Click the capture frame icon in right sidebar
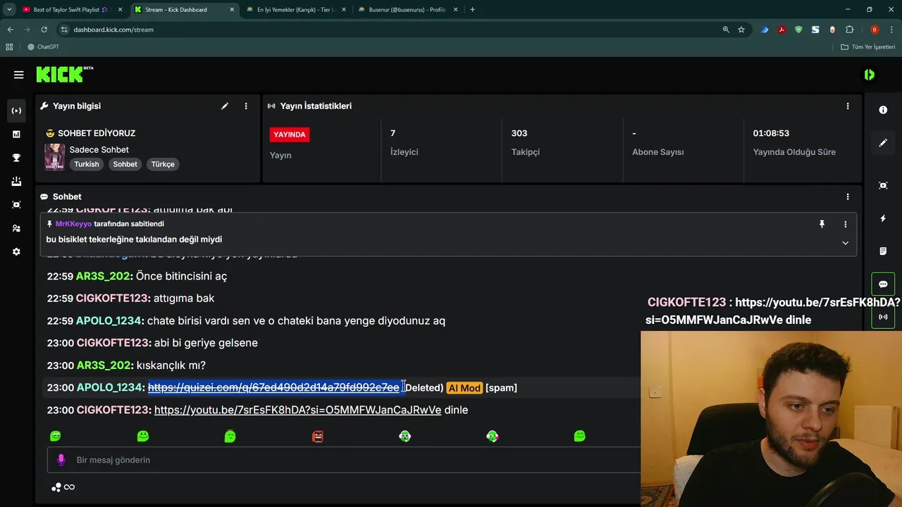The width and height of the screenshot is (902, 507). click(x=883, y=185)
